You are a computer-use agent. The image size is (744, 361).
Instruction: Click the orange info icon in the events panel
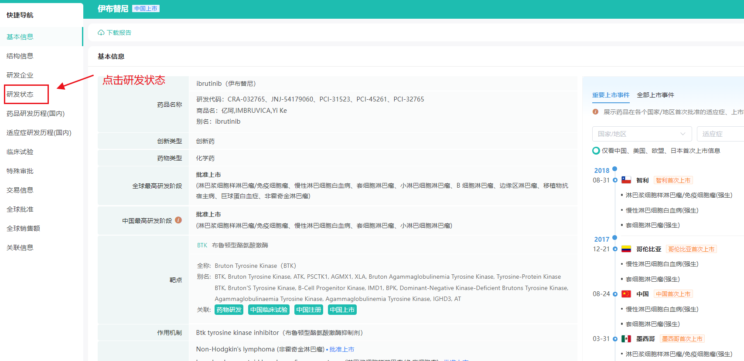tap(595, 112)
